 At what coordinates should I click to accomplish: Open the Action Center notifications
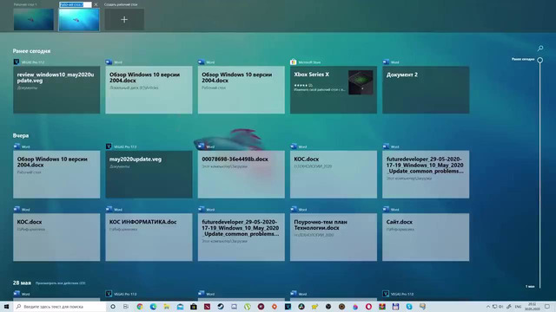547,307
